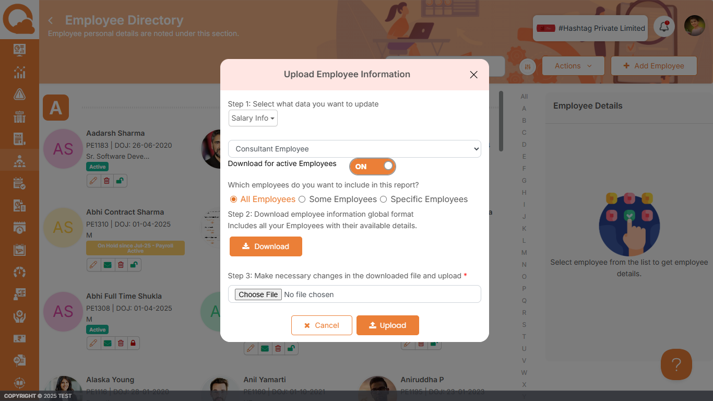Click the edit pencil icon for Aadarsh Sharma
Image resolution: width=713 pixels, height=401 pixels.
coord(93,181)
